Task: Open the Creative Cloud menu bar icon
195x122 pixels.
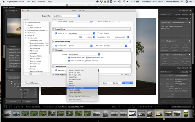Action: (97, 1)
